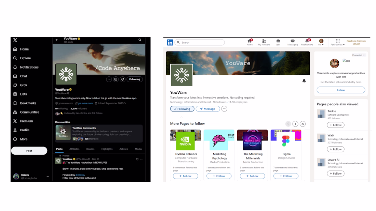Click the 2,206 Followers count
The width and height of the screenshot is (376, 211).
coord(79,109)
